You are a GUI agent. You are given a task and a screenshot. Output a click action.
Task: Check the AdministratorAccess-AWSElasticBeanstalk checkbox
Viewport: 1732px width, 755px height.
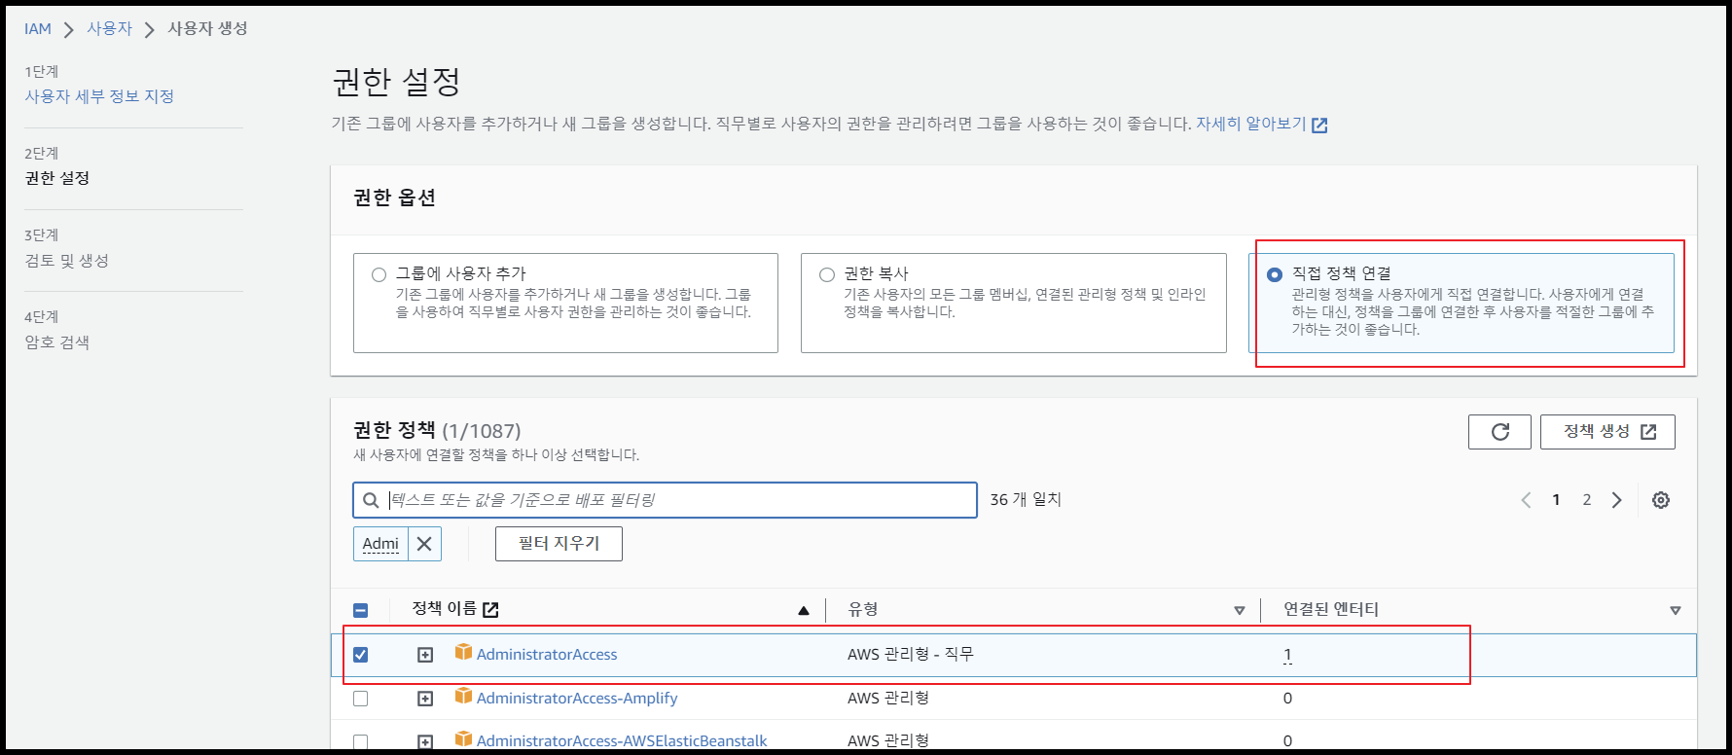pos(360,741)
